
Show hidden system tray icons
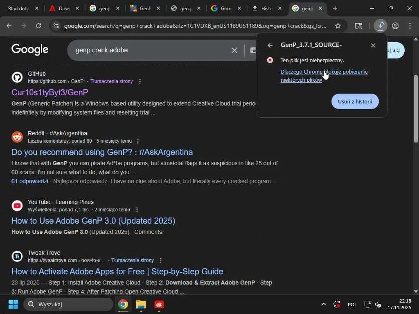[x=323, y=304]
